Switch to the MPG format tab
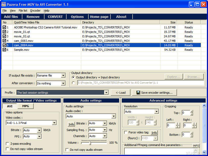208x156 pixels. pos(26,106)
